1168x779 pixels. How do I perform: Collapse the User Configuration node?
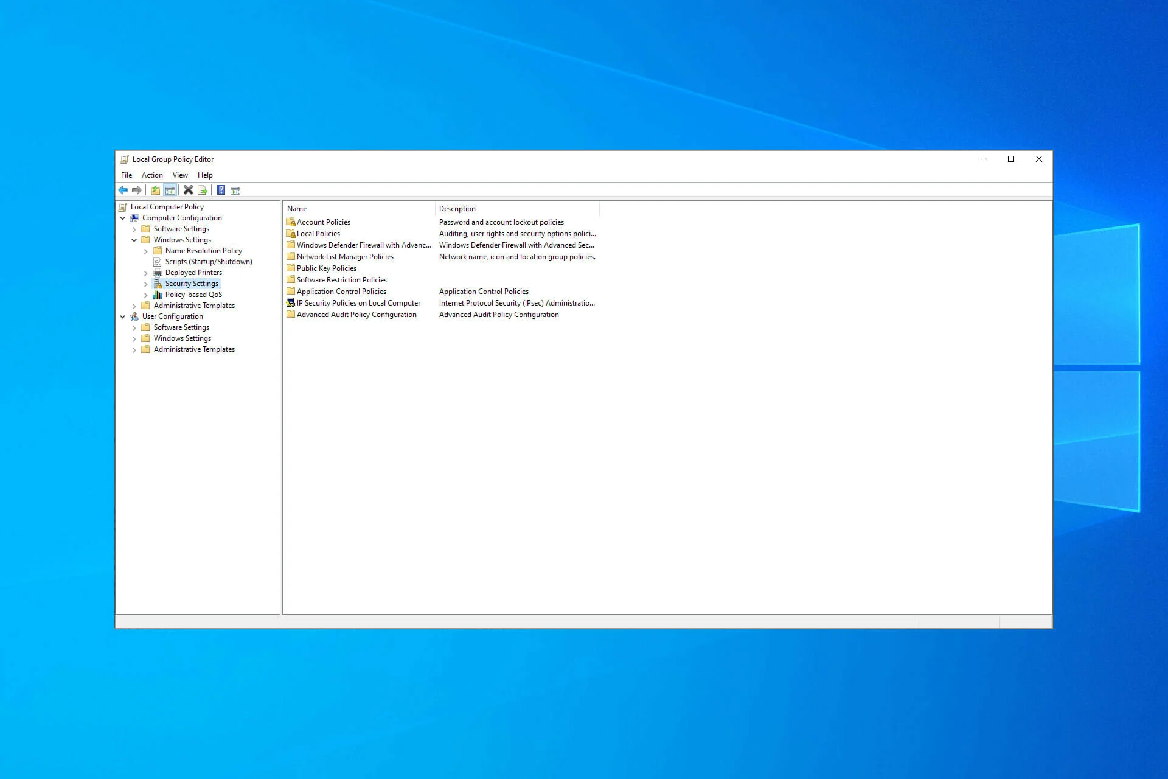click(x=123, y=316)
